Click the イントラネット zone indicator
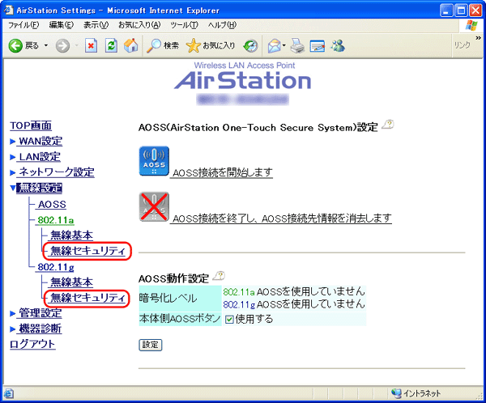Viewport: 486px width, 403px height. 416,393
